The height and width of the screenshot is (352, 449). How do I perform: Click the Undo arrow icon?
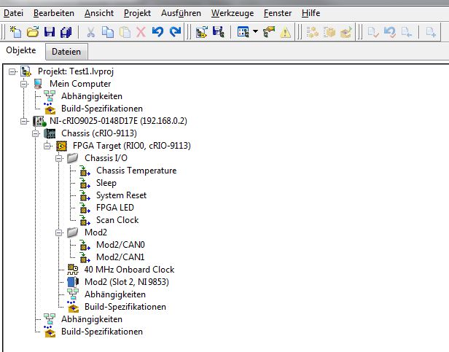pyautogui.click(x=157, y=32)
